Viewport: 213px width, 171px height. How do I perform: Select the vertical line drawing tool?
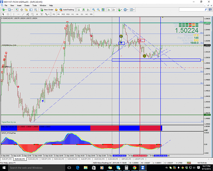tap(14, 14)
